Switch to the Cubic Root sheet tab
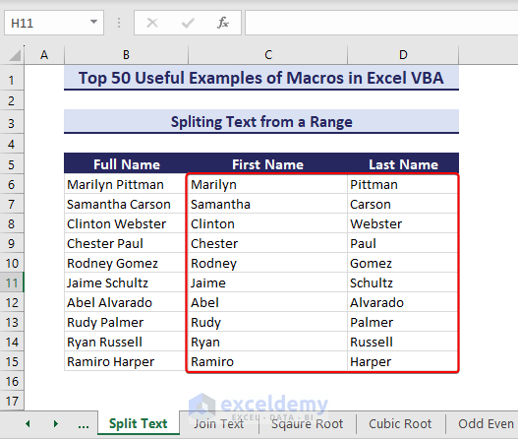 click(x=400, y=424)
